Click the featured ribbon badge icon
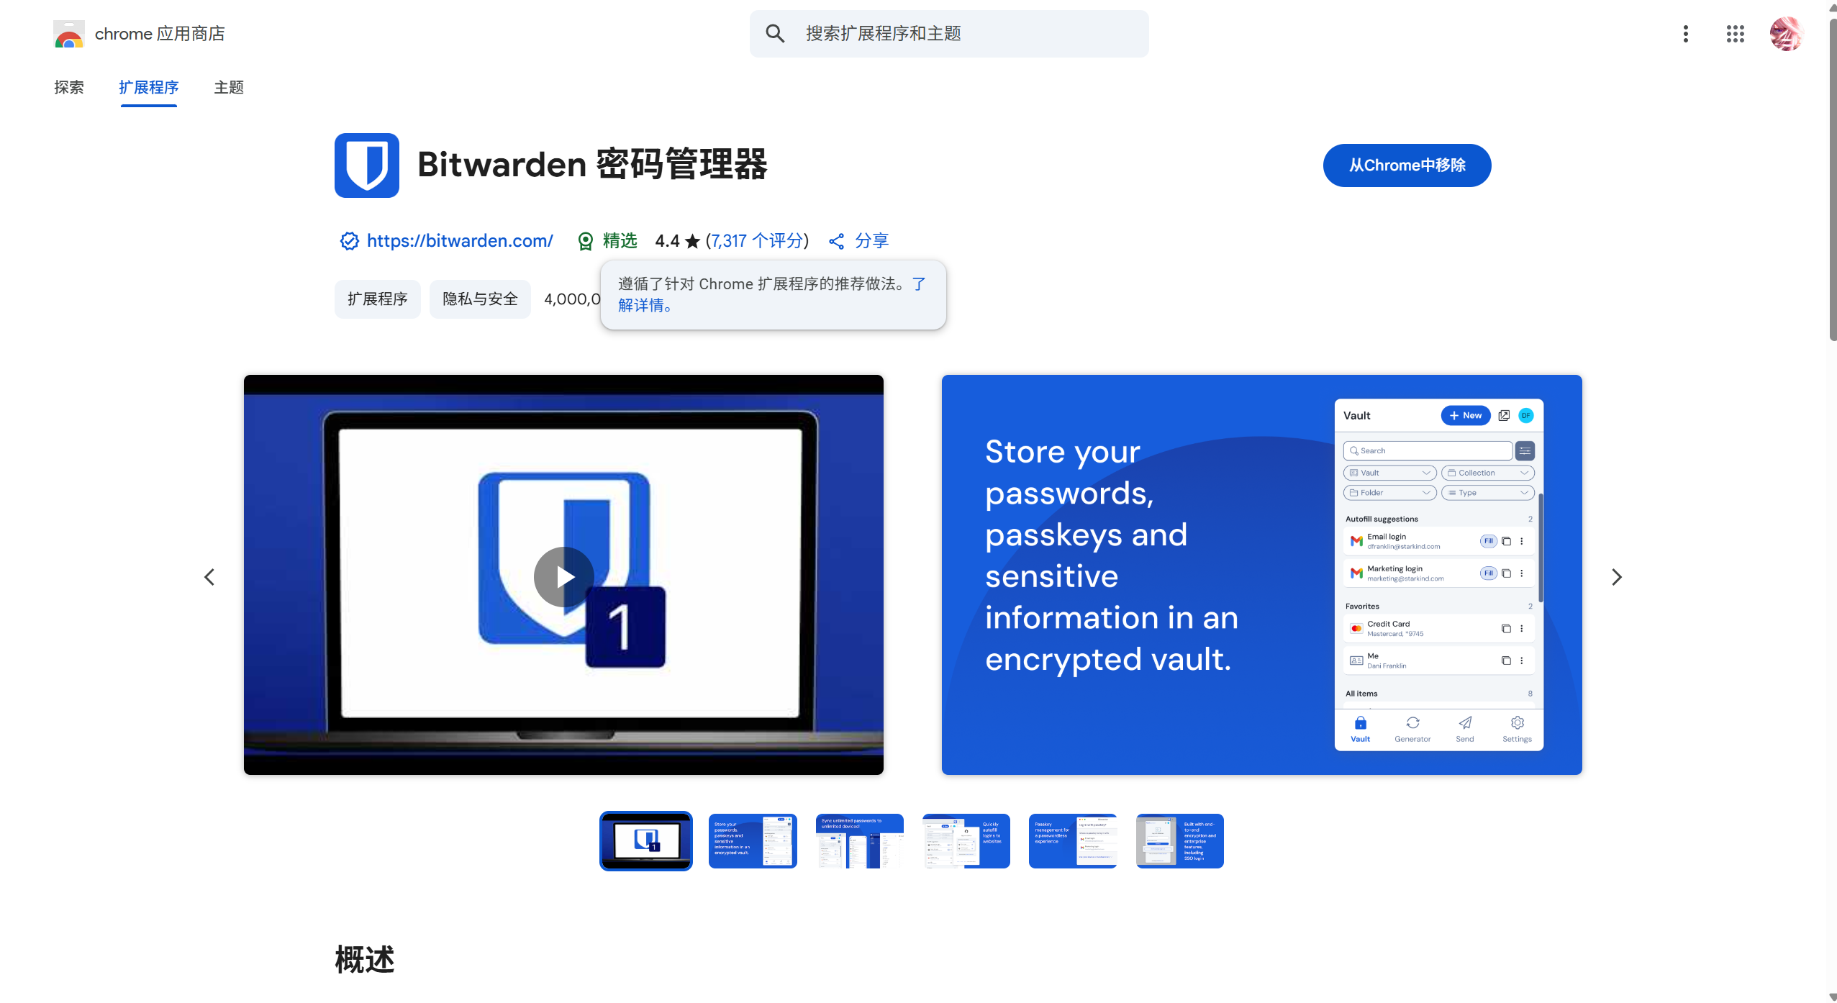1837x1003 pixels. click(586, 241)
